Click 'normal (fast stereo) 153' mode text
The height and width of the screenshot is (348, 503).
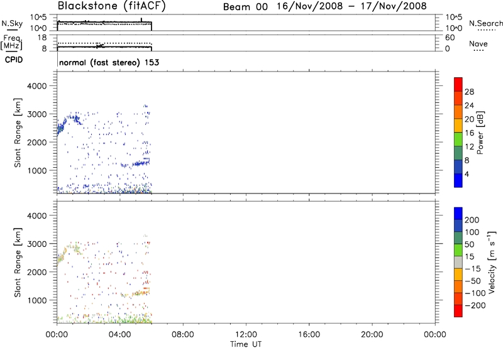pos(109,62)
